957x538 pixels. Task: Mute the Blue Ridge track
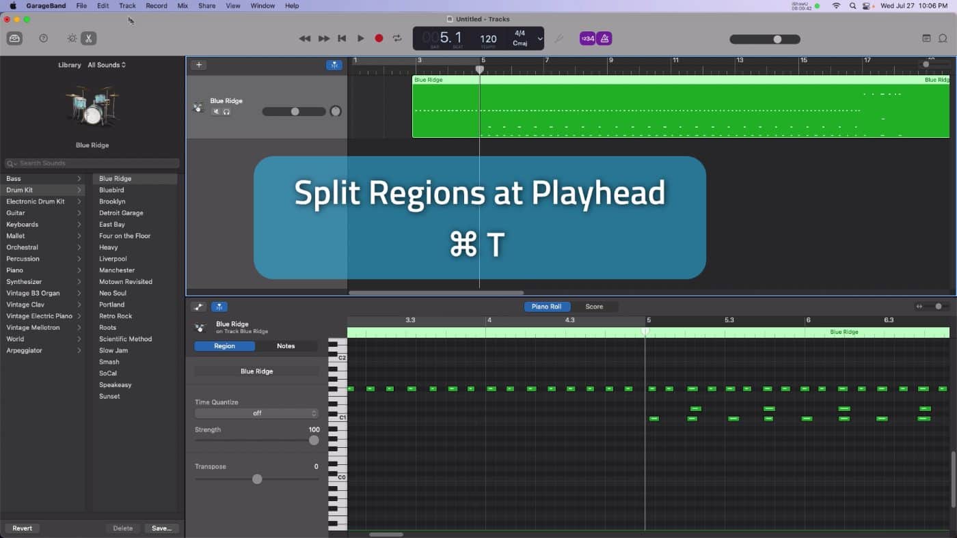pyautogui.click(x=216, y=111)
